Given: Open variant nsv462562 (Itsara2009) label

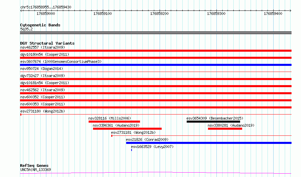Looking at the screenshot, I should pyautogui.click(x=43, y=90).
